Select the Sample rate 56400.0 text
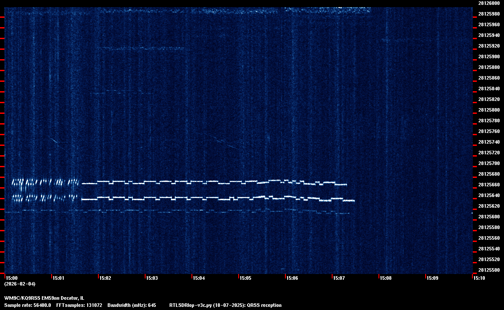Viewport: 504px width, 310px height. coord(28,305)
